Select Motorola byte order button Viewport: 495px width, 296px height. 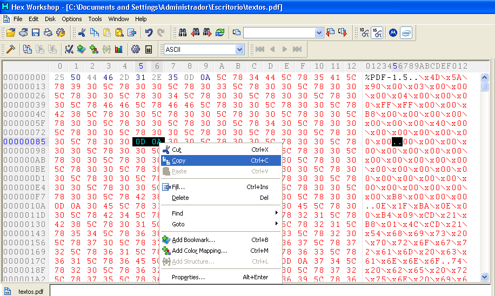point(393,32)
